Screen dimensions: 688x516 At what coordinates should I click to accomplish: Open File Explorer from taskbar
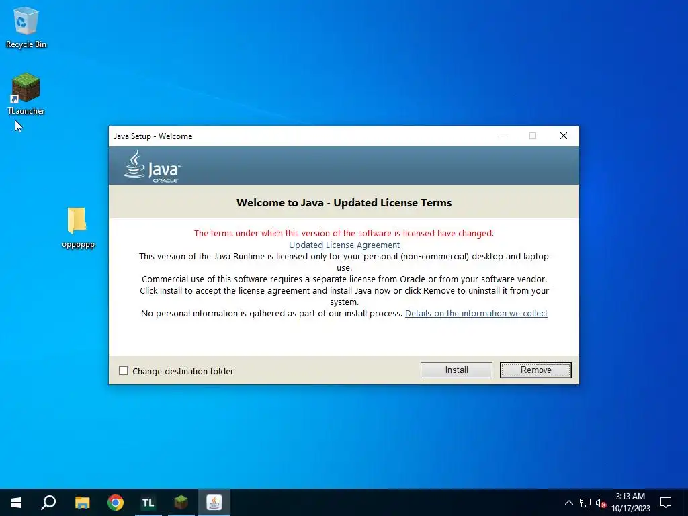click(x=82, y=503)
